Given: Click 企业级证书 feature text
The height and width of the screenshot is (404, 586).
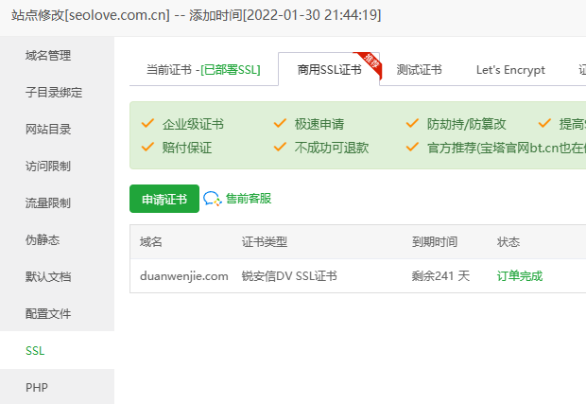Looking at the screenshot, I should [x=193, y=124].
